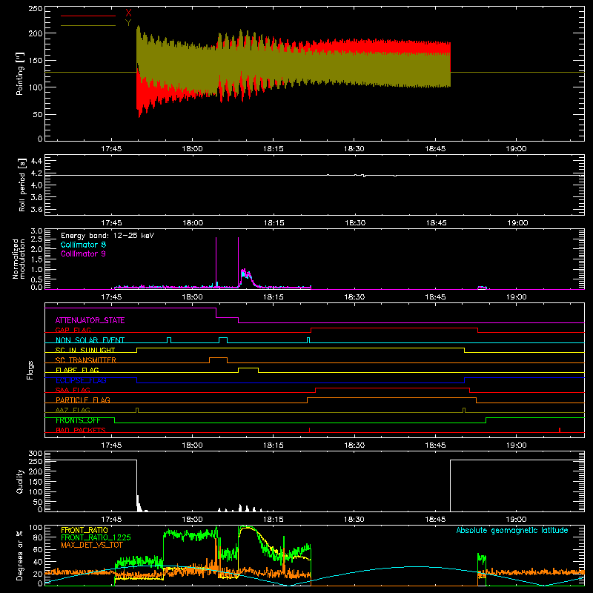Click the olive Y legend line
Screen dimensions: 593x593
(x=88, y=25)
